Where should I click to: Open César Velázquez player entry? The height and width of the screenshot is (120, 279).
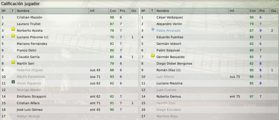tap(170, 17)
